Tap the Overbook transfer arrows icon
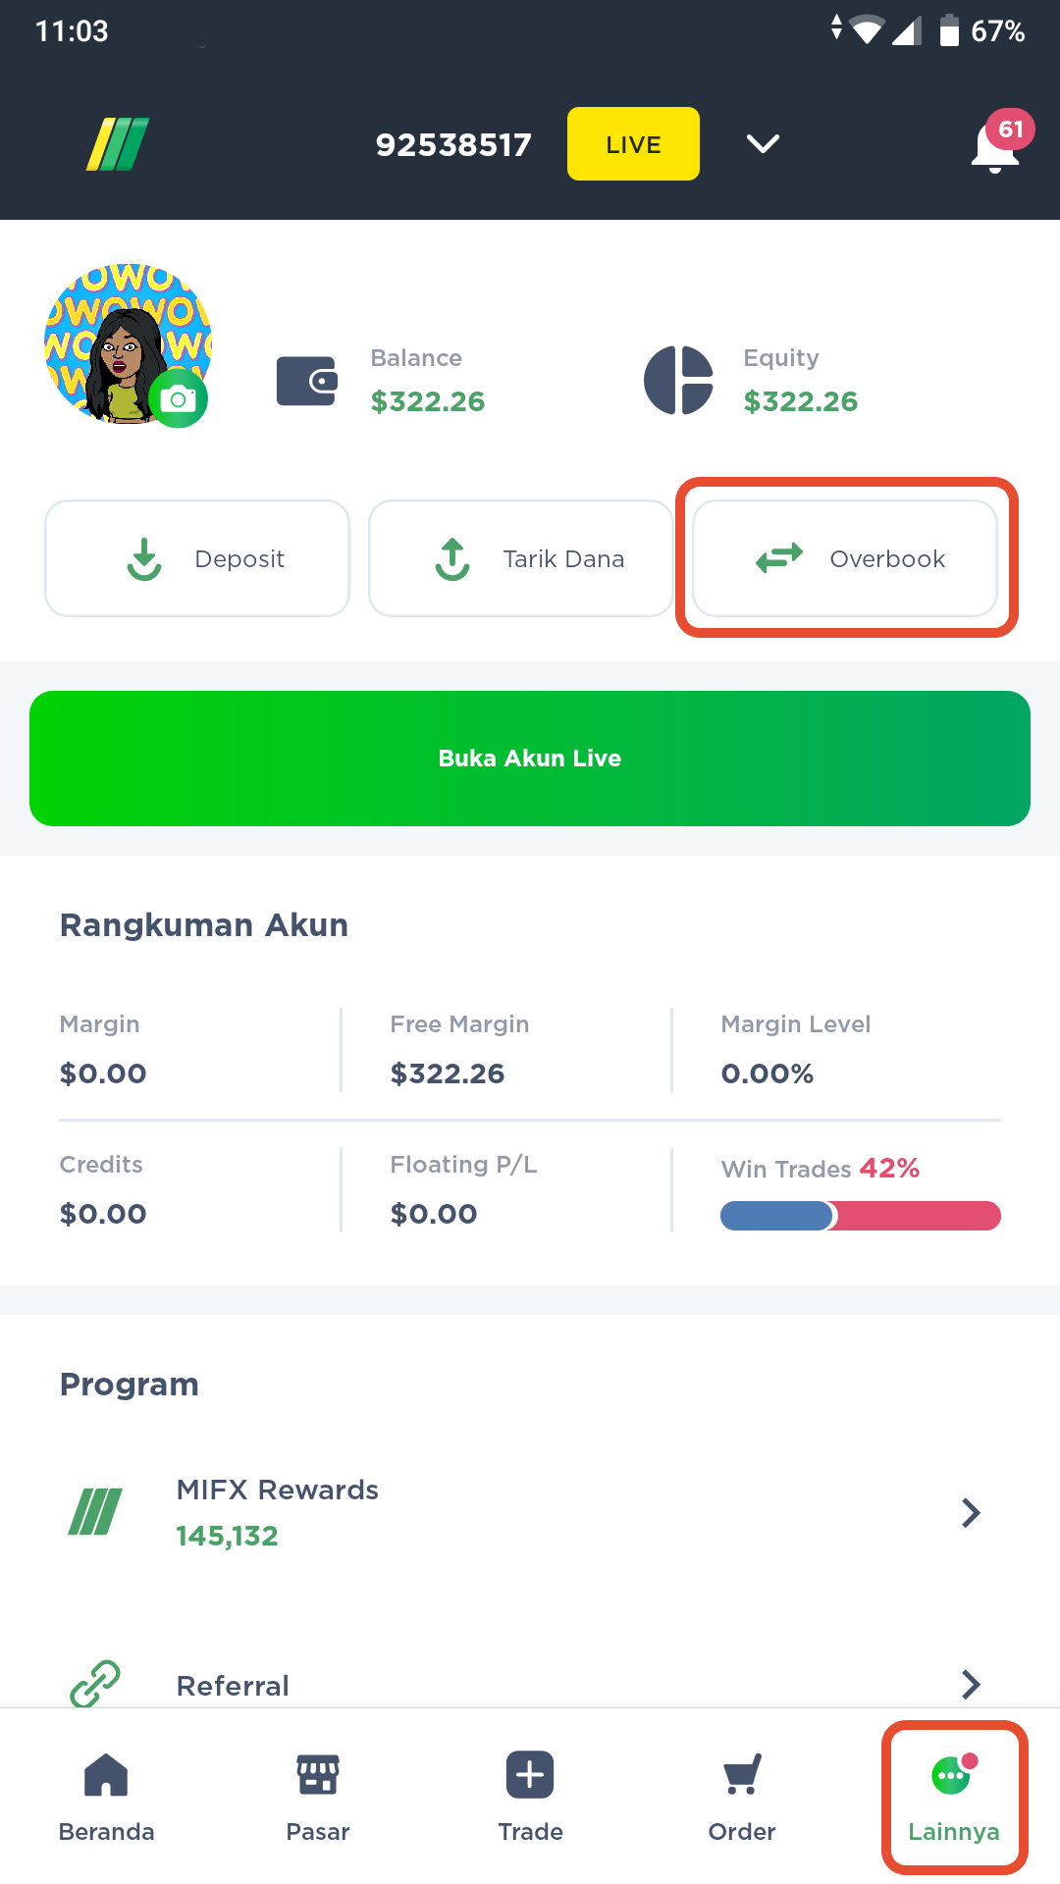1060x1884 pixels. click(x=779, y=558)
